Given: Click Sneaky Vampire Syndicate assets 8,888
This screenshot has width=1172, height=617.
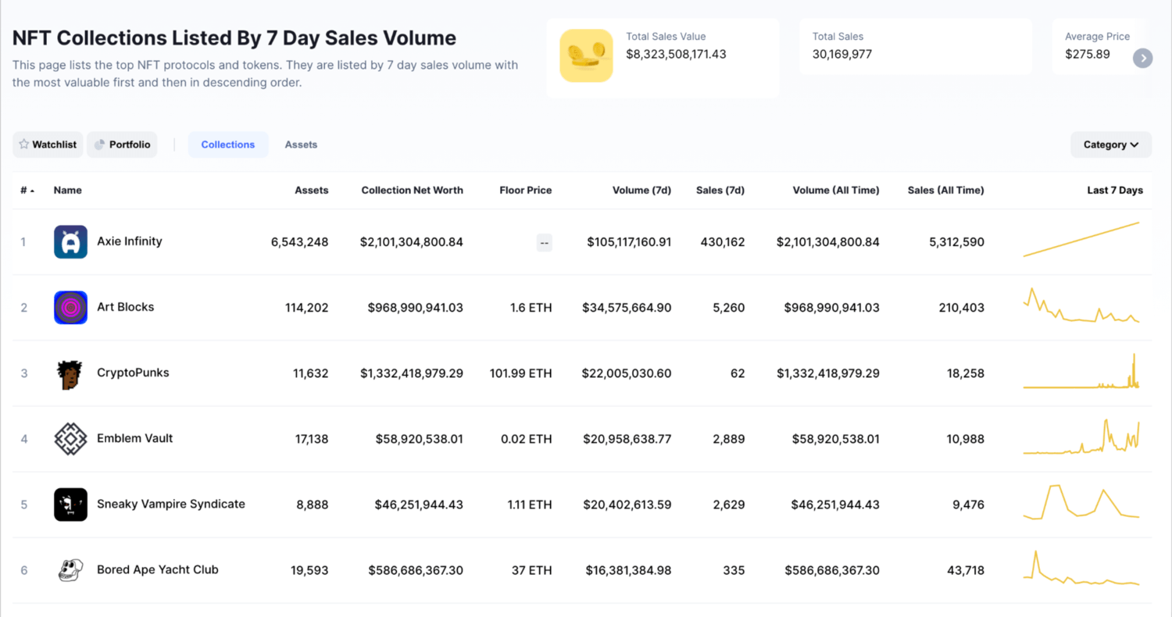Looking at the screenshot, I should pos(313,505).
